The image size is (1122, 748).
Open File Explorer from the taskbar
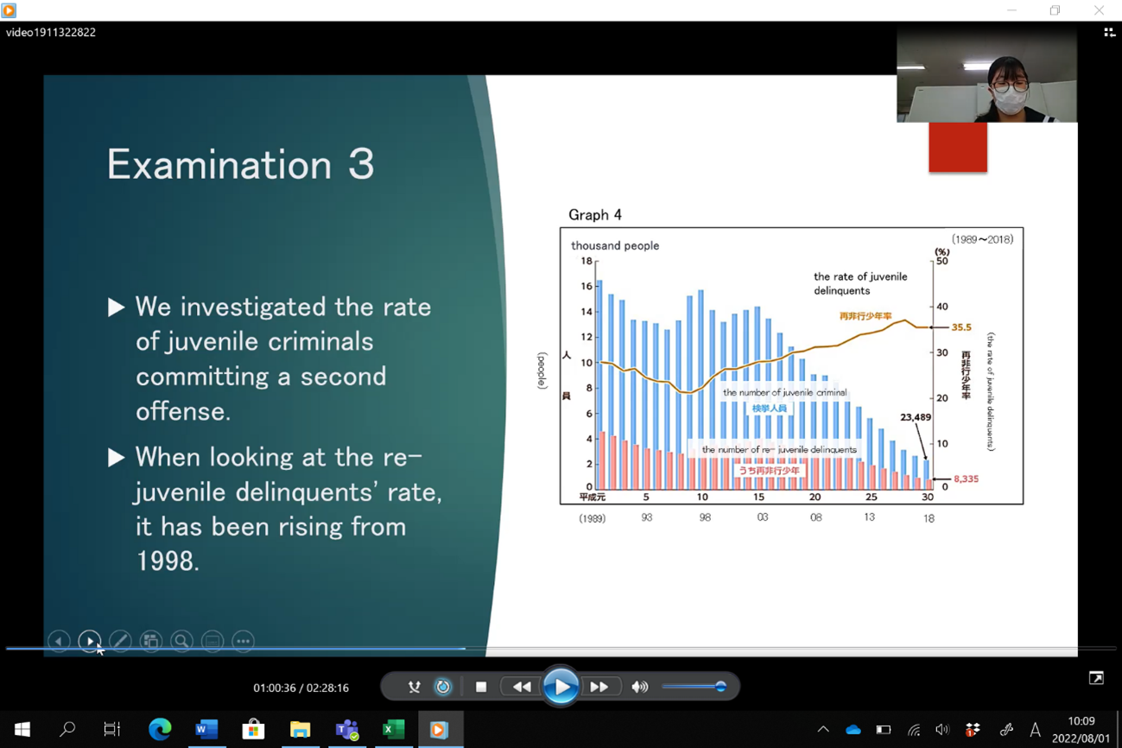(300, 729)
